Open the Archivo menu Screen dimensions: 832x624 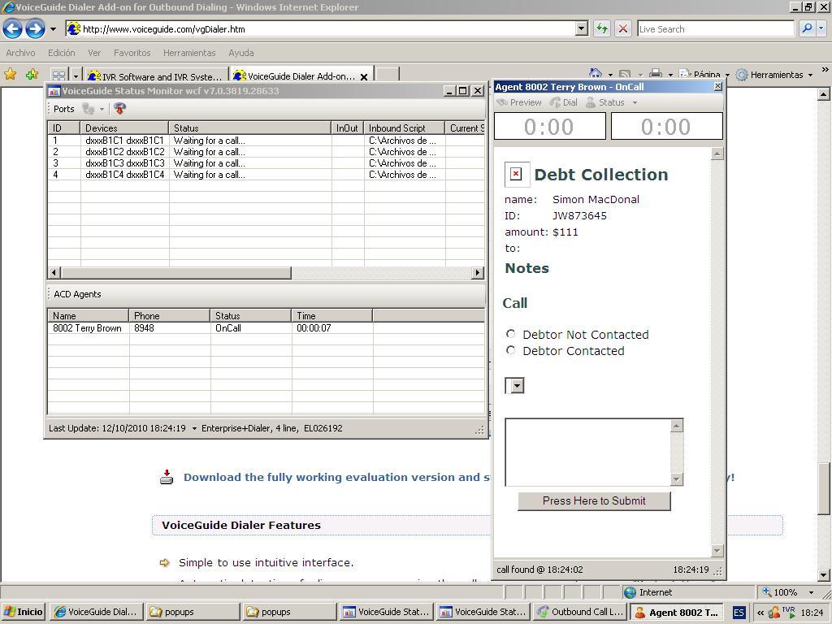tap(20, 53)
